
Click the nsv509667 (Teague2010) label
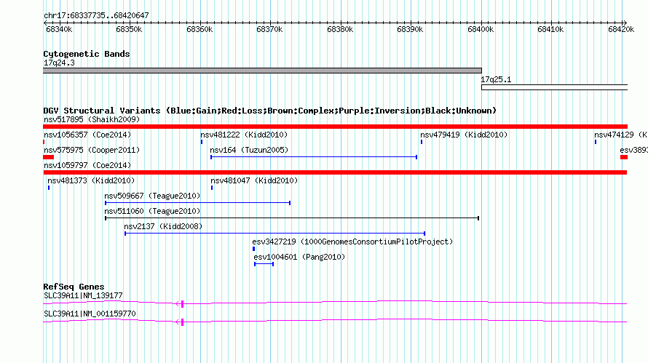point(152,196)
